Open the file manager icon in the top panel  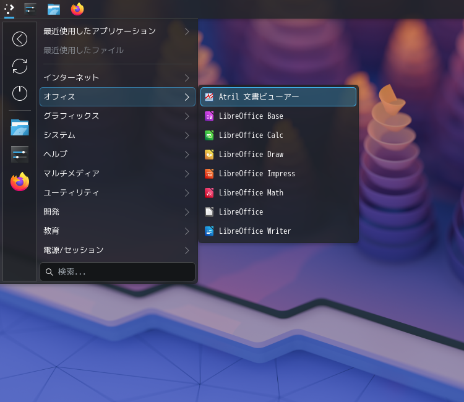point(54,9)
